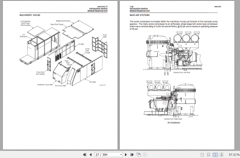Open the page number dropdown arrow
Image resolution: width=240 pixels, height=158 pixels.
pos(121,155)
